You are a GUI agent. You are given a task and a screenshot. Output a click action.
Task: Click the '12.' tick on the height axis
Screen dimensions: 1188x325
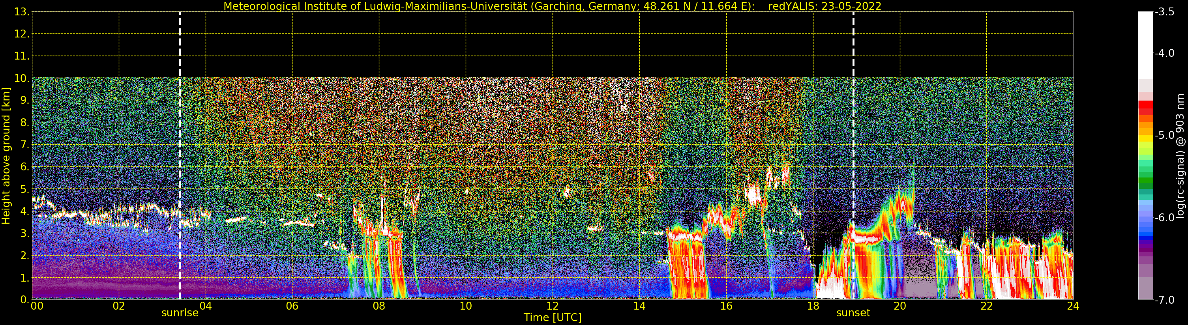pos(22,34)
